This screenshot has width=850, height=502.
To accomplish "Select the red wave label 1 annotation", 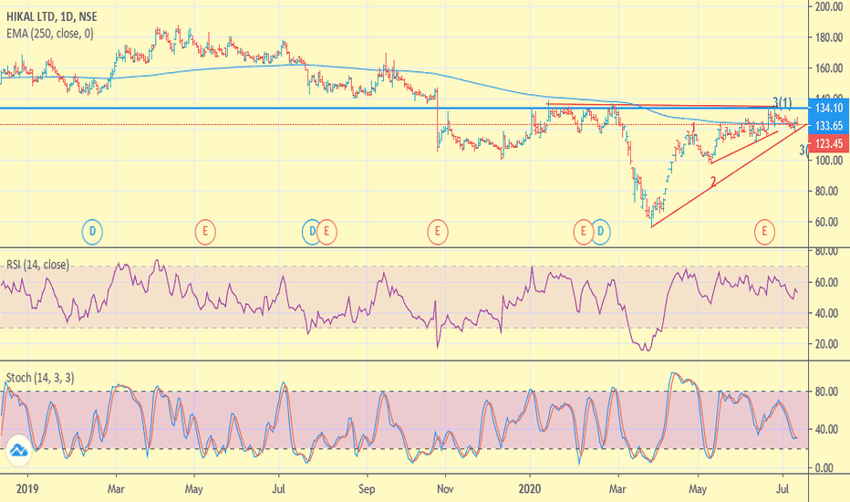I will 693,128.
